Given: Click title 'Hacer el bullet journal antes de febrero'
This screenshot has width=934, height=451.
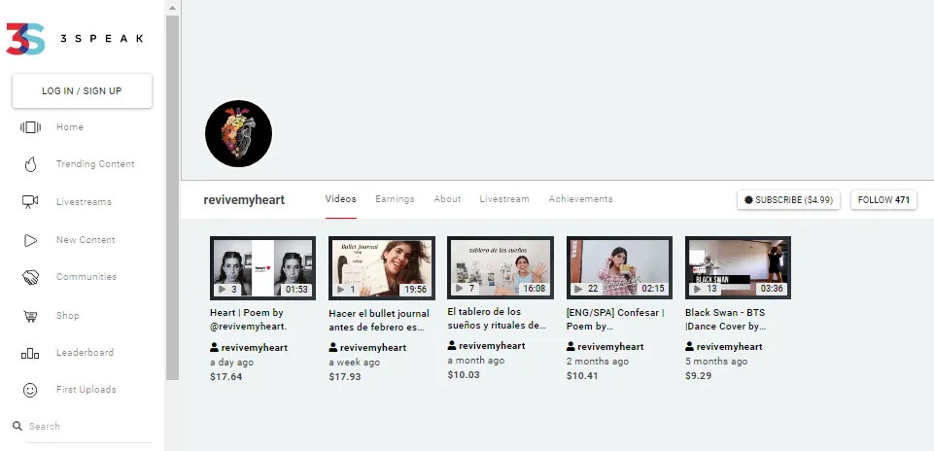Looking at the screenshot, I should [379, 321].
